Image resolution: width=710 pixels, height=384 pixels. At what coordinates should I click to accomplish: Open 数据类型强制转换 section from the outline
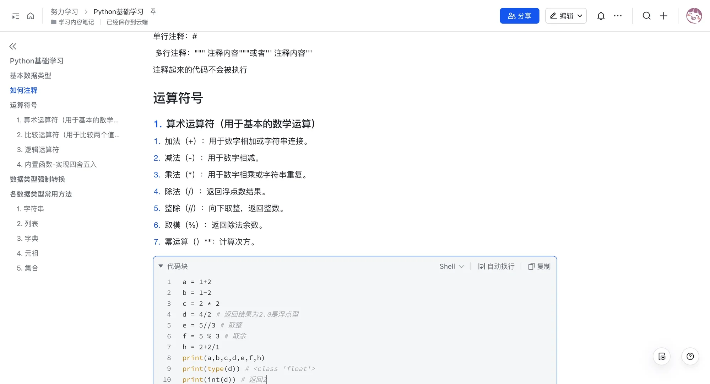coord(37,179)
